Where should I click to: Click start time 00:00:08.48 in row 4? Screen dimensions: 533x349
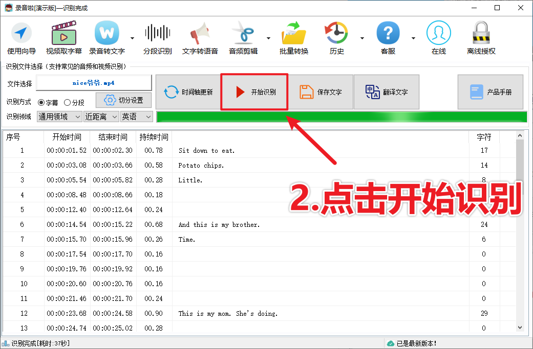click(67, 195)
